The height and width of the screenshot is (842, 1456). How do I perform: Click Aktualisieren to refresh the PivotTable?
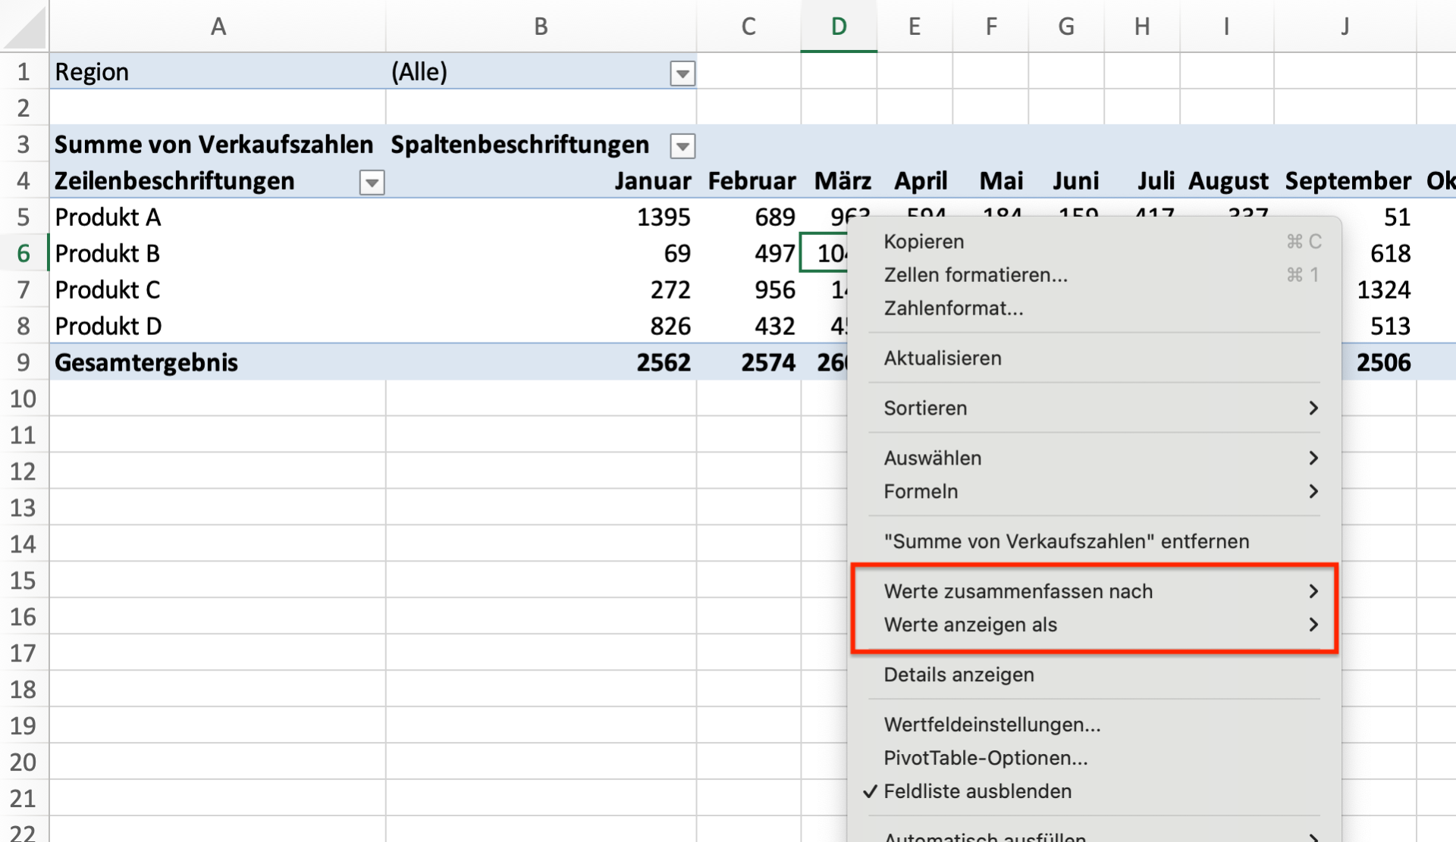(942, 358)
